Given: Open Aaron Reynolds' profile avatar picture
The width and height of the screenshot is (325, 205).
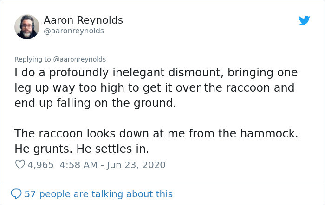Looking at the screenshot, I should pyautogui.click(x=27, y=26).
